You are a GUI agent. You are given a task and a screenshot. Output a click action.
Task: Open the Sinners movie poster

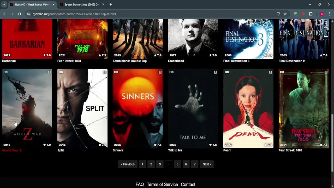coord(138,109)
